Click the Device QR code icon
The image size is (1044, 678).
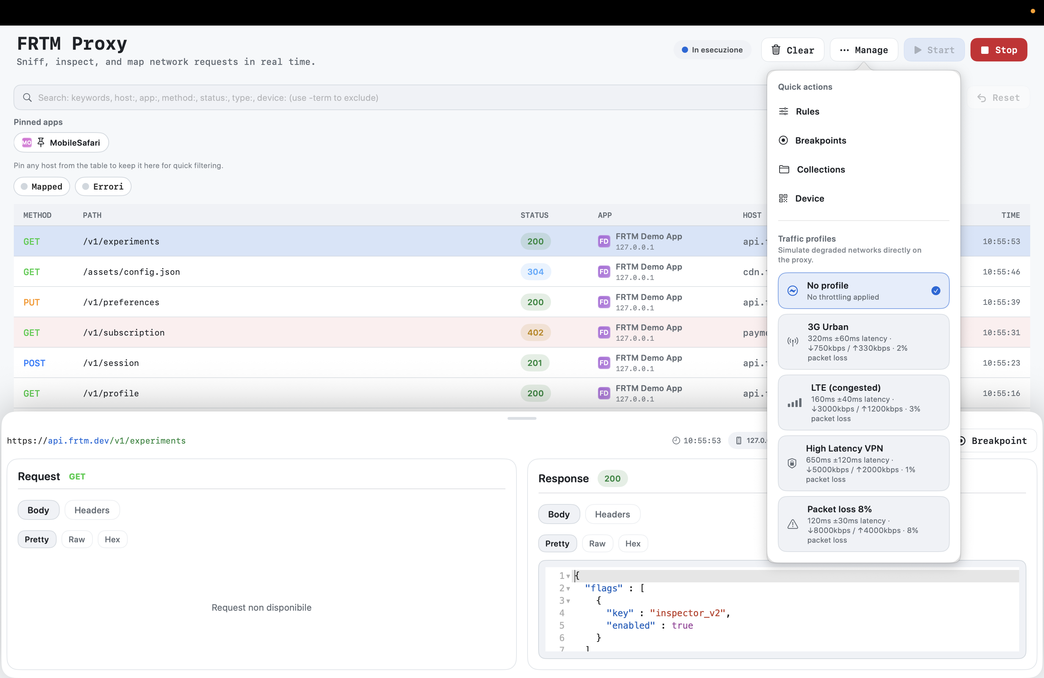pos(783,198)
